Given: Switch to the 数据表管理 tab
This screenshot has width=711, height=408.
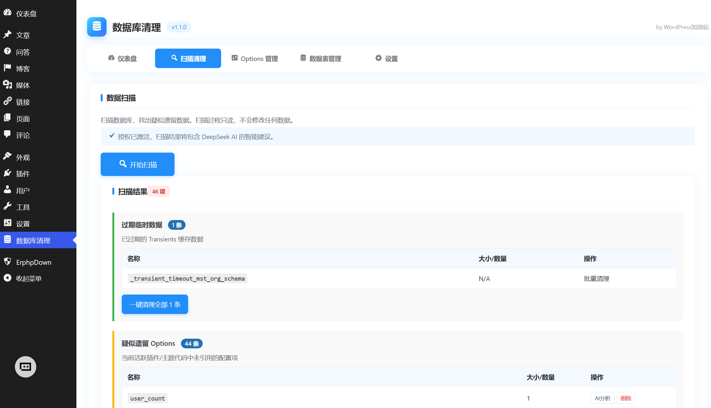Looking at the screenshot, I should coord(321,58).
